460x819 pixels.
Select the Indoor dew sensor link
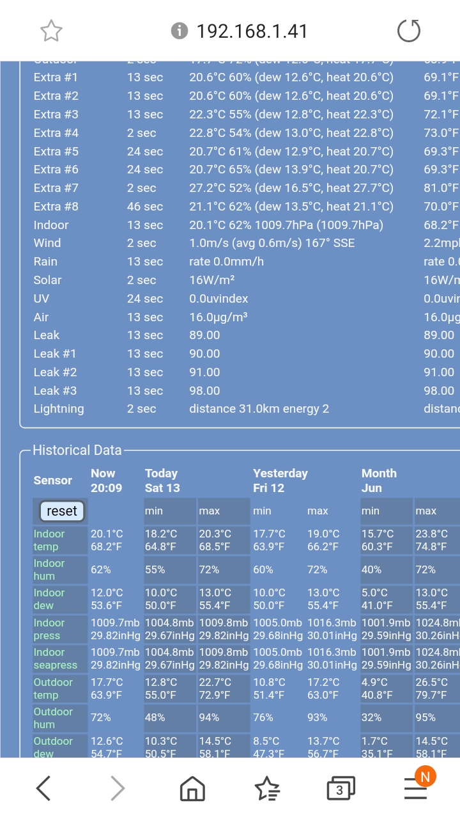49,599
